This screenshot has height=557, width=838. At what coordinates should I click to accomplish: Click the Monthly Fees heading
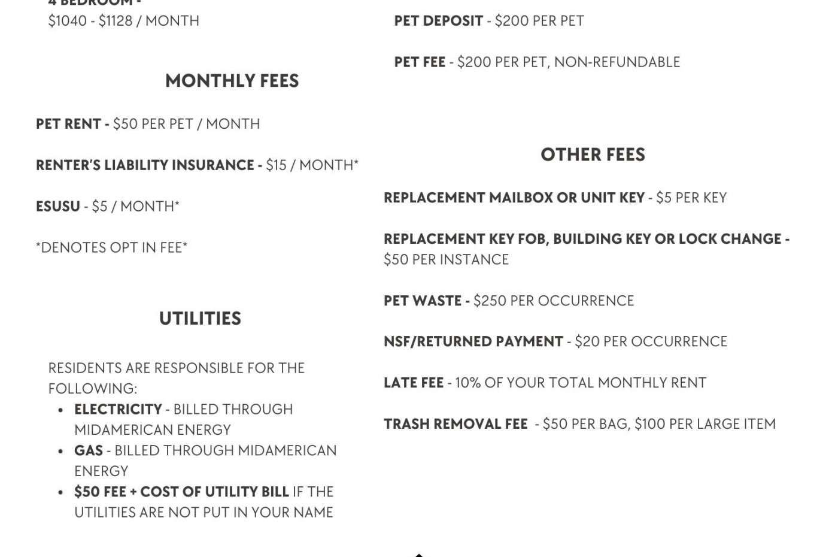tap(232, 81)
